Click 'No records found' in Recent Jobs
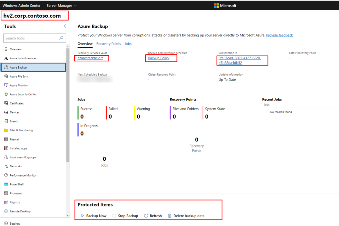Viewport: 339px width, 226px height. pos(281,112)
